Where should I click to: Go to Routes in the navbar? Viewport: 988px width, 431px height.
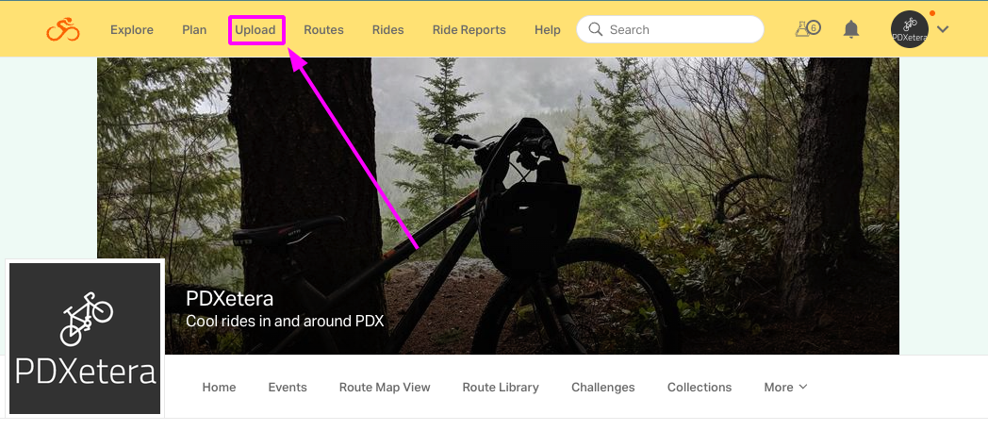[x=324, y=29]
